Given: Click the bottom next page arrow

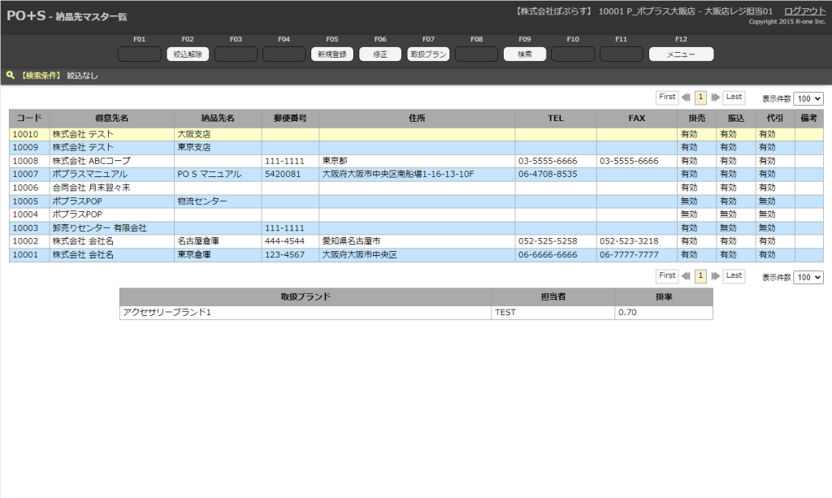Looking at the screenshot, I should [x=716, y=276].
